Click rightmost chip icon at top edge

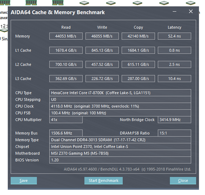191,3
